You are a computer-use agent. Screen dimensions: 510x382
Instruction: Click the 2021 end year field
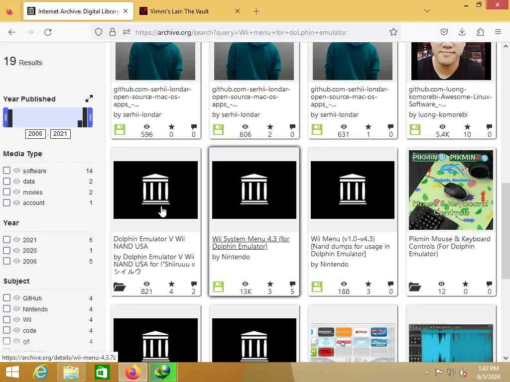coord(60,134)
